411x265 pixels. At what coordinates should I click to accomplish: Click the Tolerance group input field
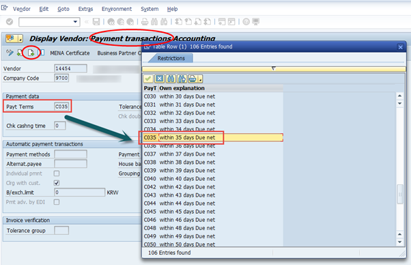click(61, 230)
